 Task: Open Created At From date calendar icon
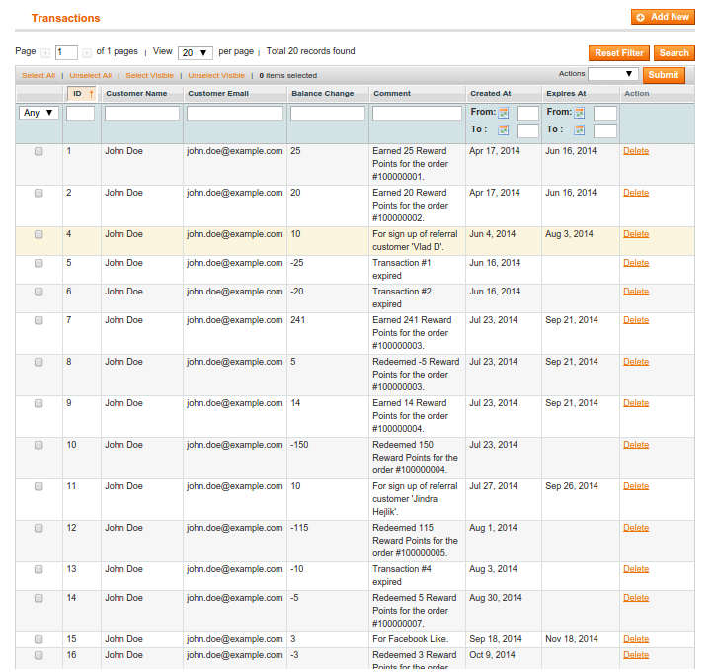tap(504, 113)
